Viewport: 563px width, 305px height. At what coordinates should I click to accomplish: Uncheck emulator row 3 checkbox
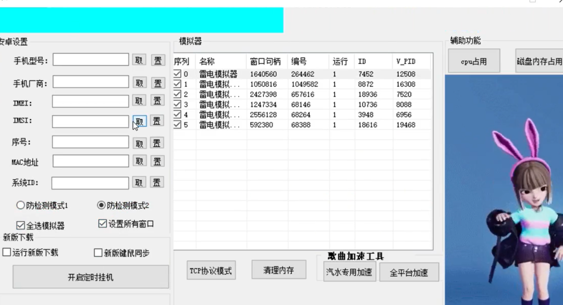[177, 104]
